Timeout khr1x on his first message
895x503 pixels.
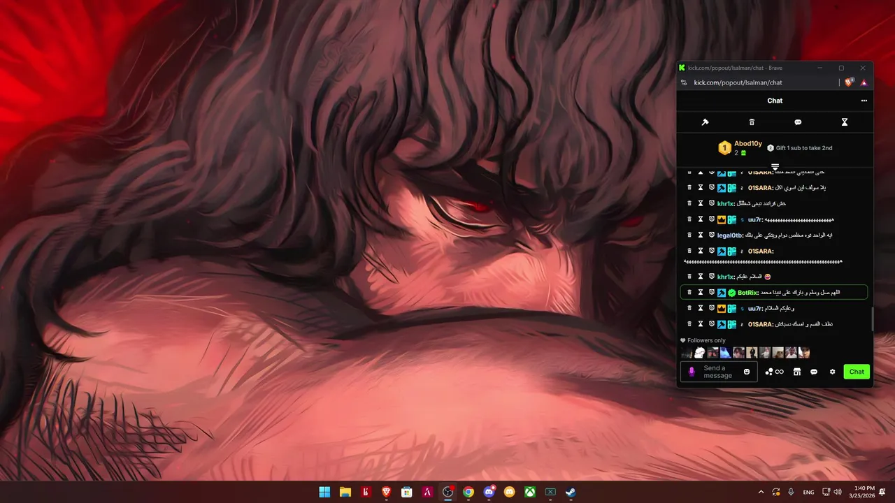pos(700,203)
